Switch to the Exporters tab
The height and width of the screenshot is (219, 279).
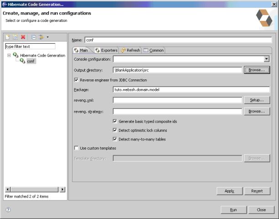[x=106, y=50]
